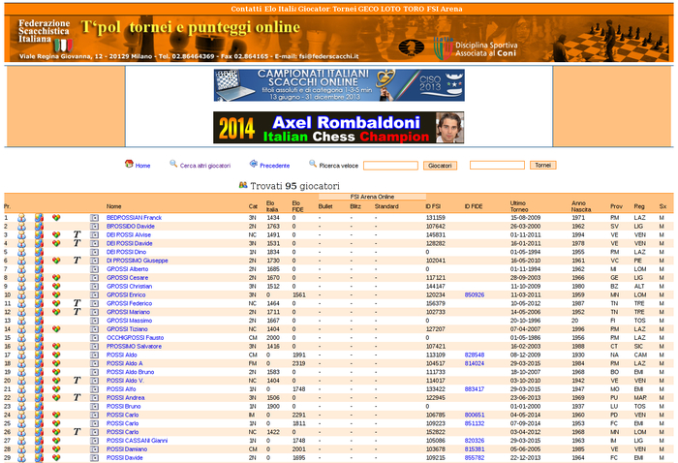Click the magnifier icon beside Ricerca veloce
The height and width of the screenshot is (463, 678).
313,164
